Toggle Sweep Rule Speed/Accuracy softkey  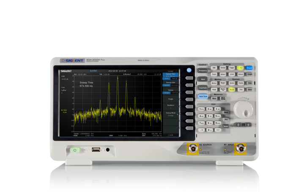pos(171,83)
